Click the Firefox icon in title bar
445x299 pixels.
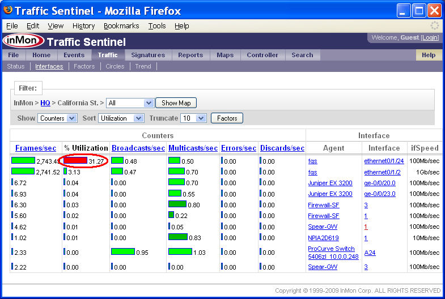[8, 10]
